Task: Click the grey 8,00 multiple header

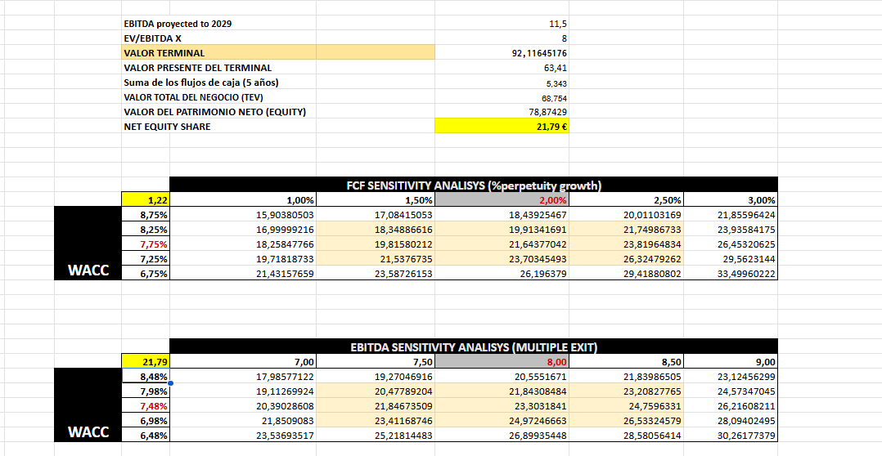Action: click(x=502, y=362)
